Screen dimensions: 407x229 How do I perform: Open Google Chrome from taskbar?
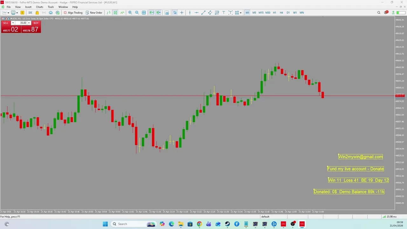click(x=199, y=224)
